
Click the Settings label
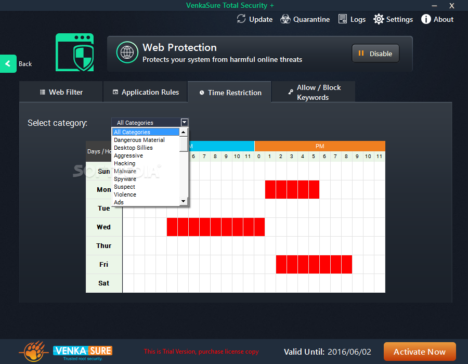click(400, 19)
